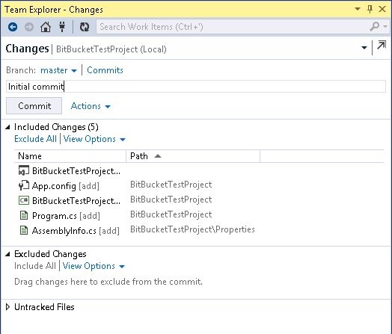
Task: Collapse the Excluded Changes section
Action: [x=7, y=254]
